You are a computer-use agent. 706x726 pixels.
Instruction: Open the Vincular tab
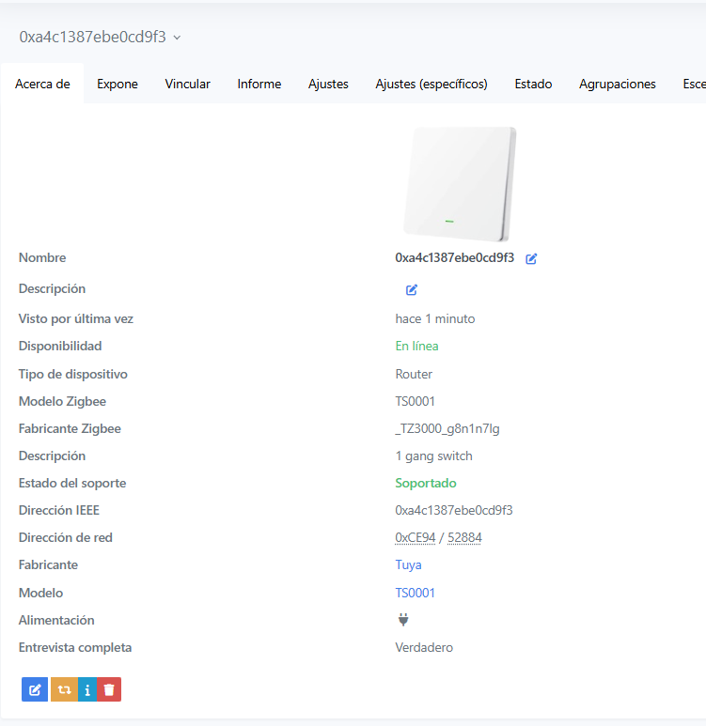187,84
